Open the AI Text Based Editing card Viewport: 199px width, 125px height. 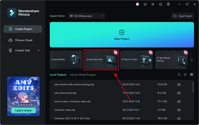point(171,60)
